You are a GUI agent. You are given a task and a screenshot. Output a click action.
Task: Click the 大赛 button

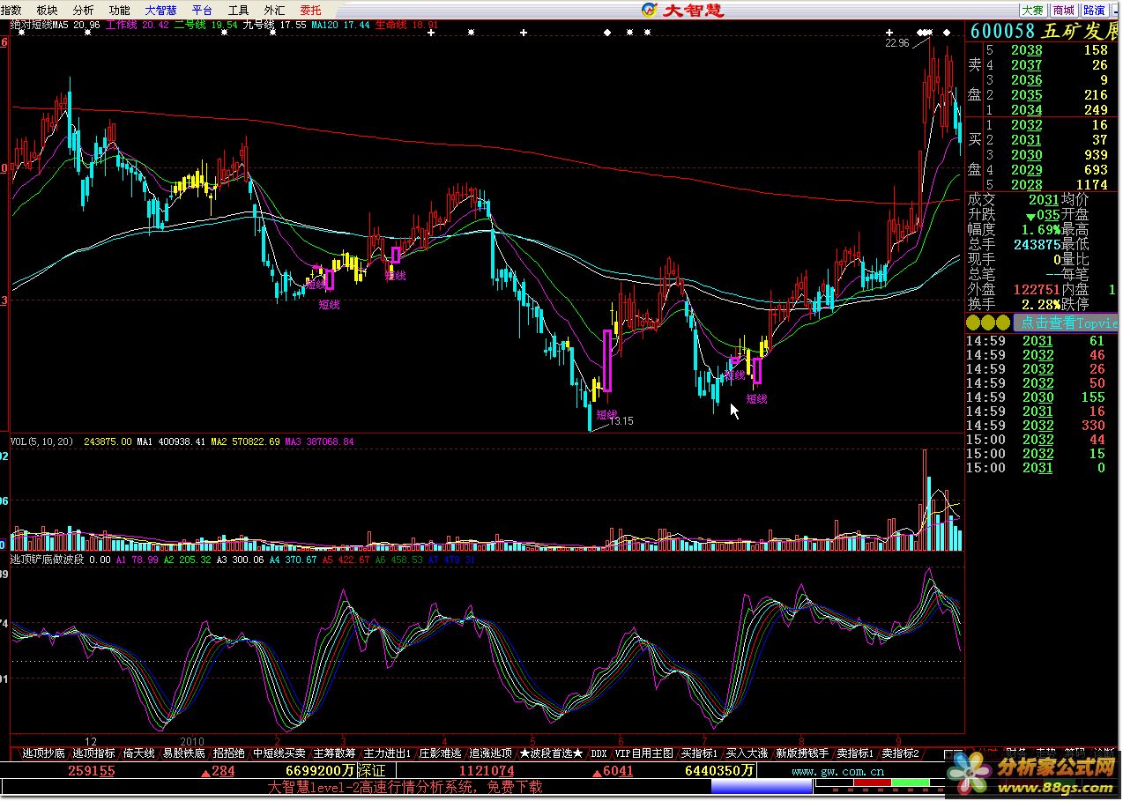(x=1032, y=10)
